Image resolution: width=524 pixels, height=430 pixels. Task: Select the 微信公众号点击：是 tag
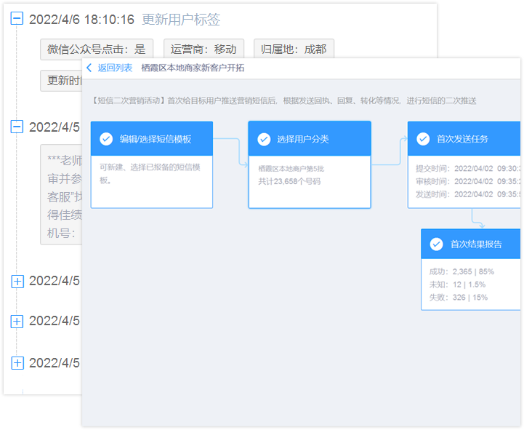(96, 49)
